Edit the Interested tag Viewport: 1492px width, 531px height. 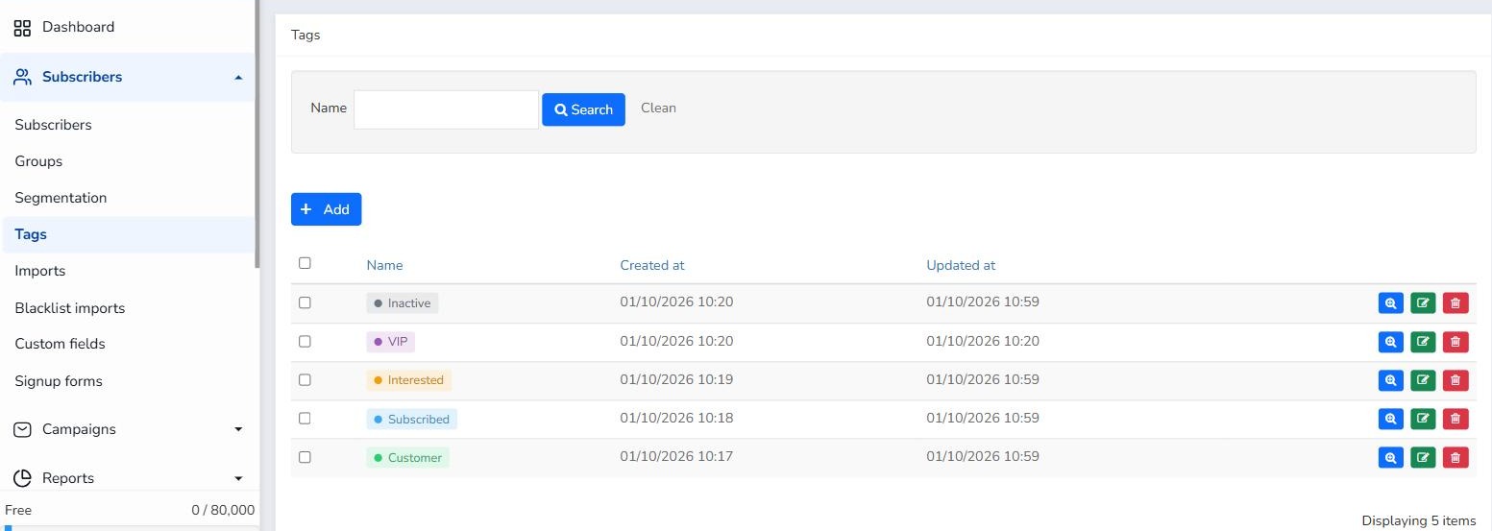(1423, 380)
